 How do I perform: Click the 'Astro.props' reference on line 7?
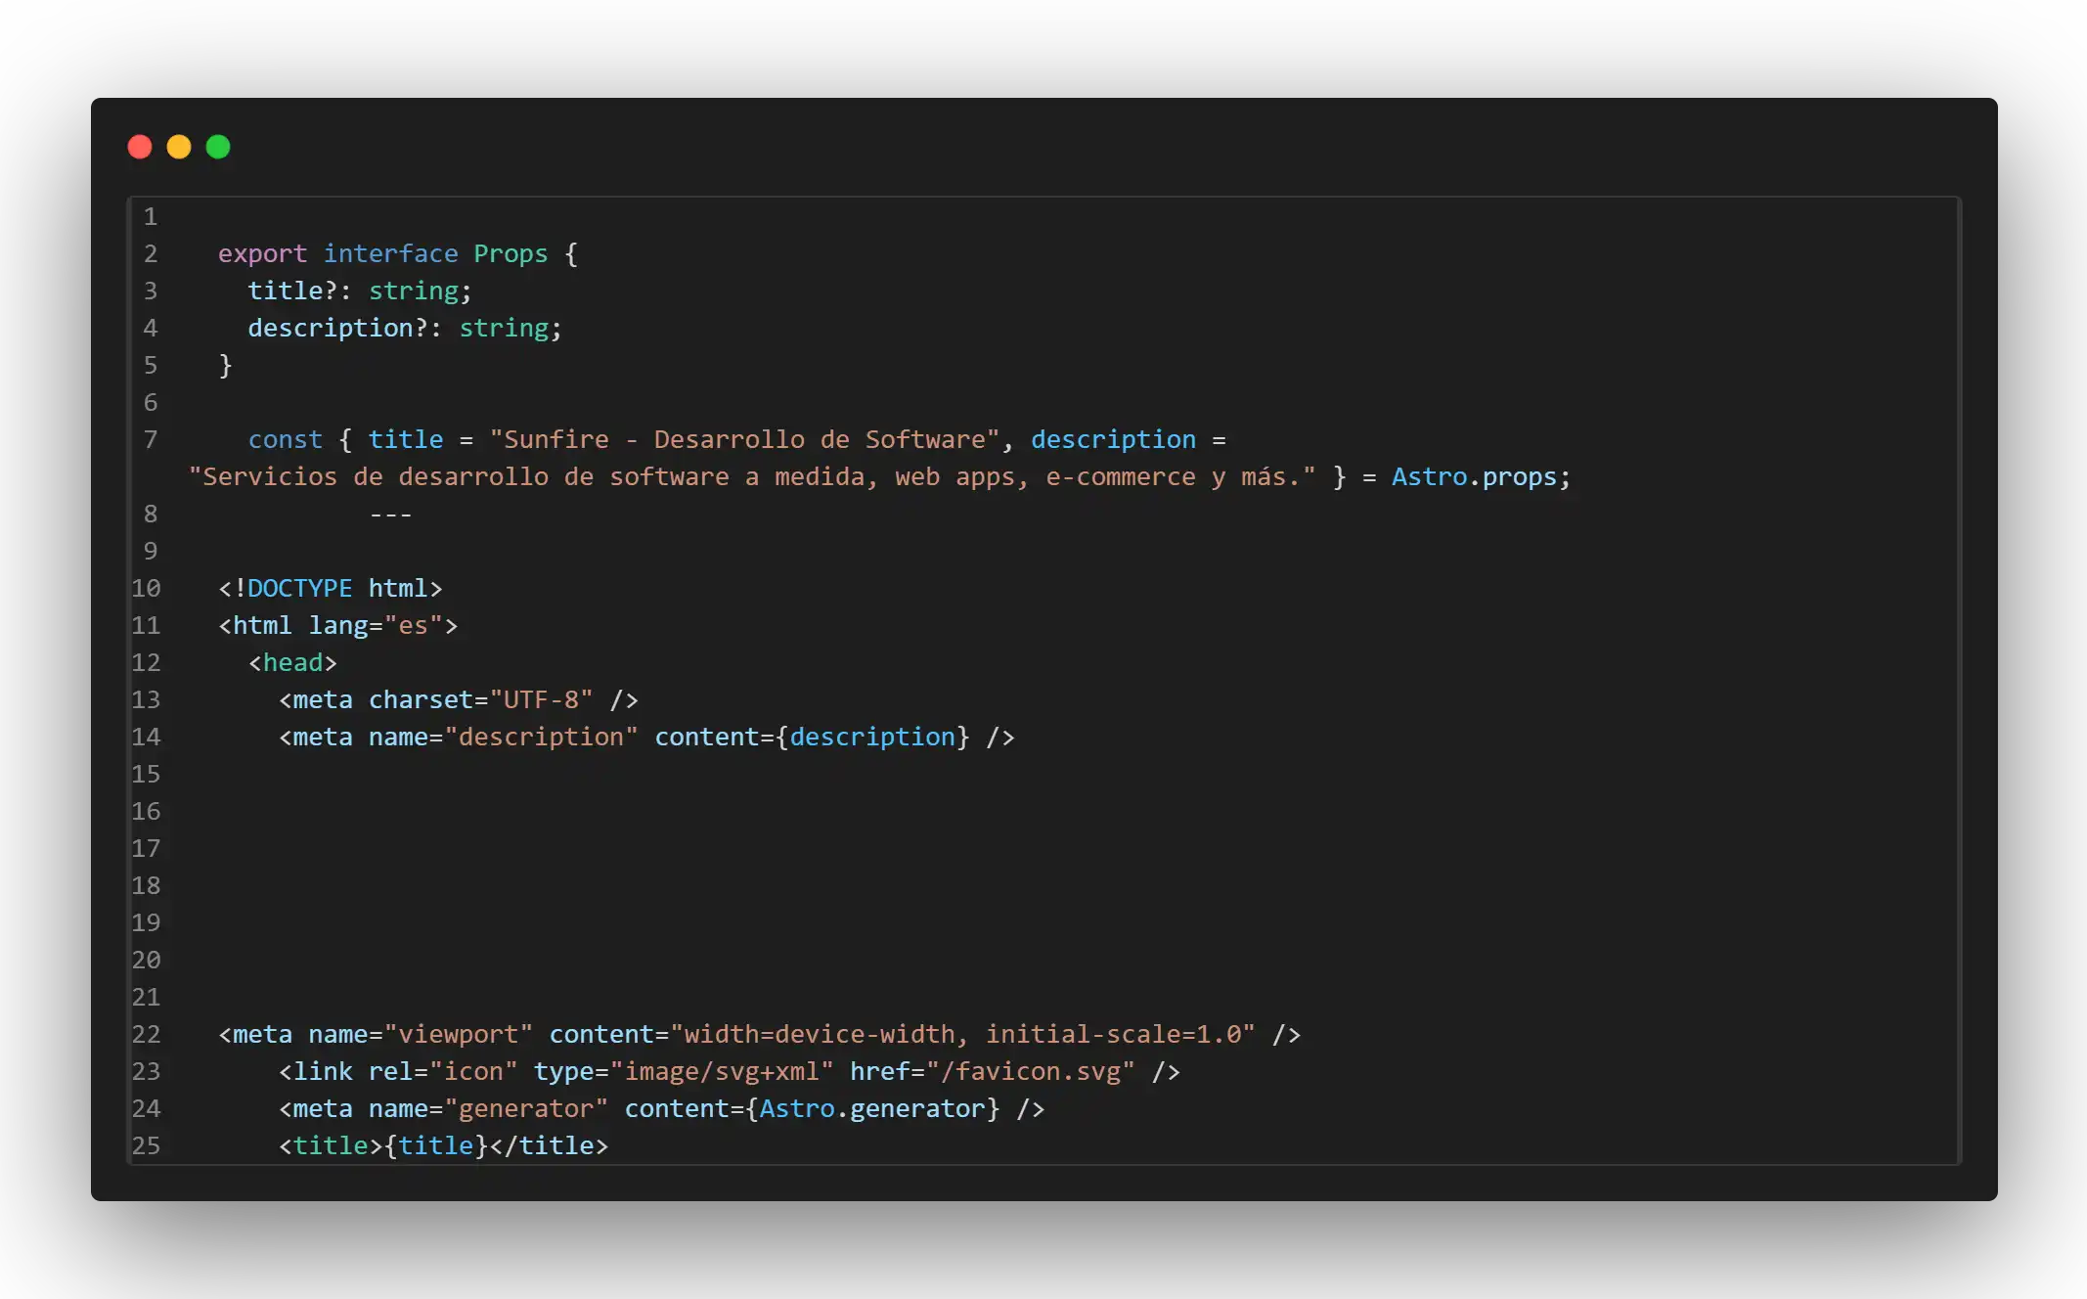[1473, 476]
